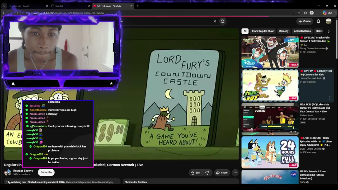Open the YouTube account avatar menu
Image resolution: width=338 pixels, height=190 pixels.
tap(328, 21)
